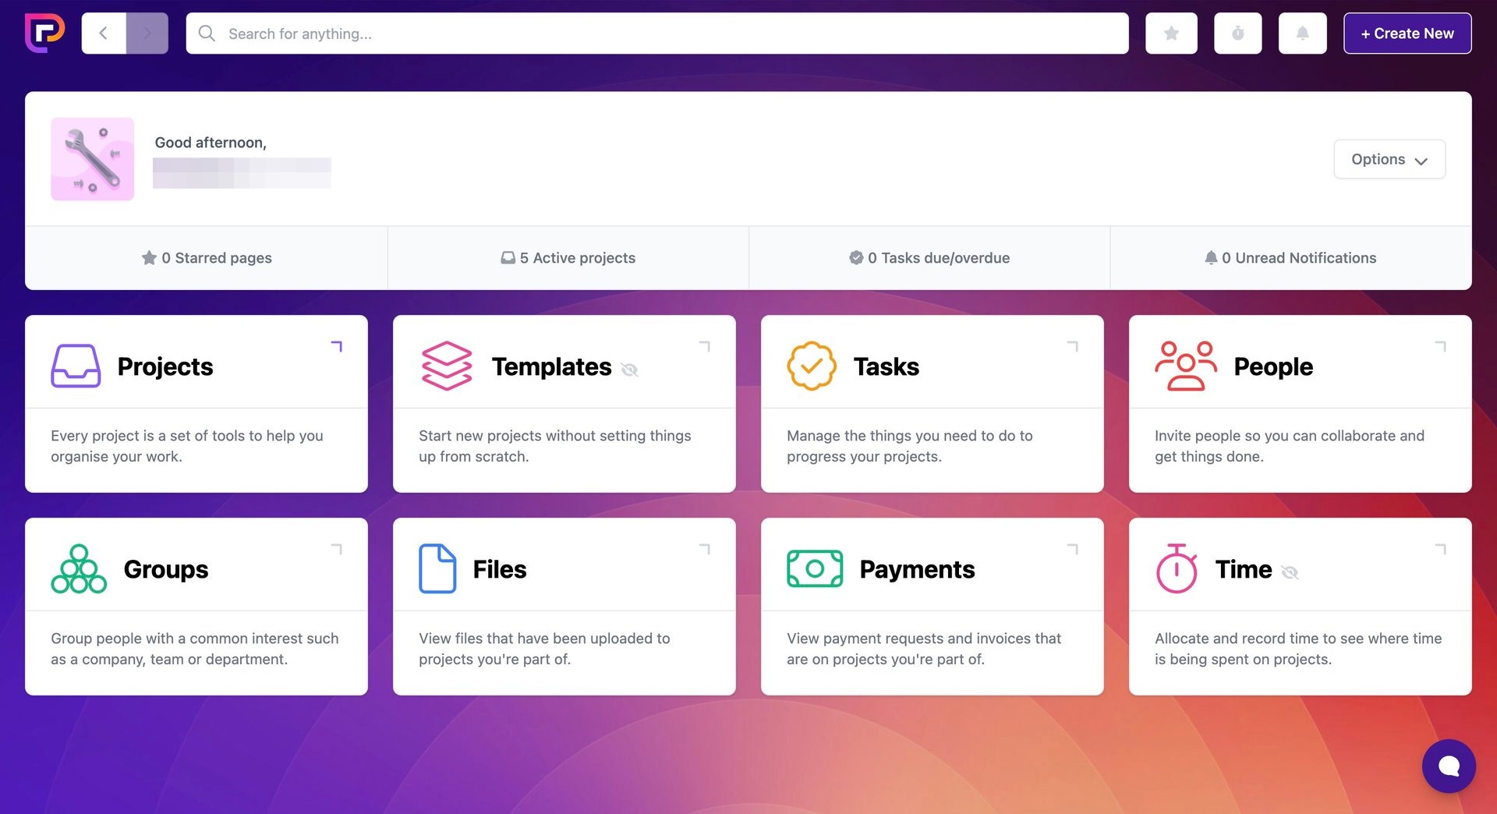
Task: Click the app logo in the top-left corner
Action: pos(44,33)
